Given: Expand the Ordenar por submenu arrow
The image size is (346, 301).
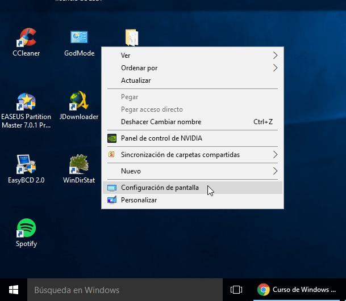Looking at the screenshot, I should tap(275, 68).
